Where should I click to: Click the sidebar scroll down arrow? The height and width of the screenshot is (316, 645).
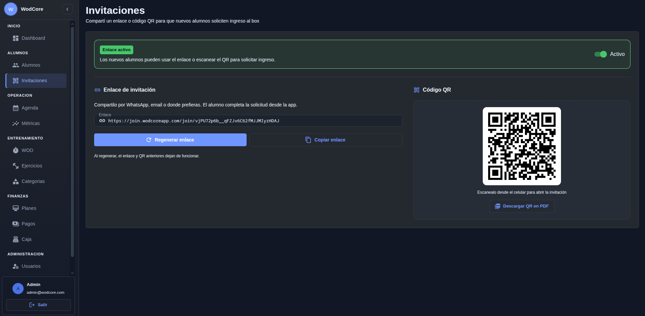coord(72,273)
